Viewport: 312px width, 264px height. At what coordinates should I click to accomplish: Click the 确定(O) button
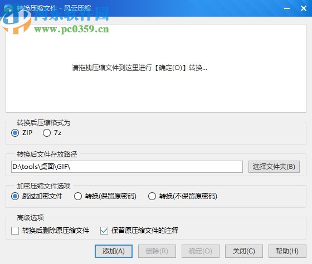click(201, 251)
